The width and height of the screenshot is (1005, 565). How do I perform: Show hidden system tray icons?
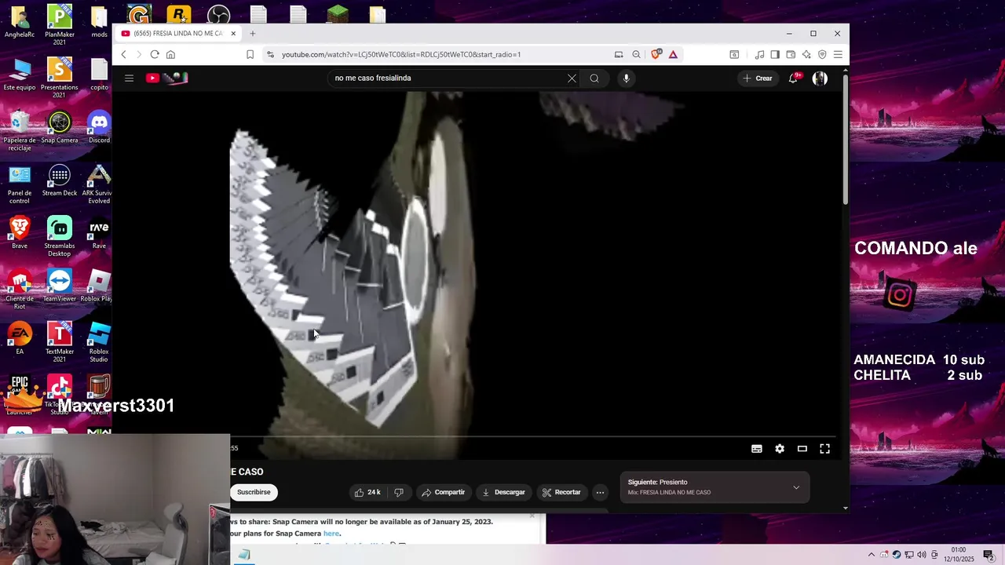[x=871, y=555]
